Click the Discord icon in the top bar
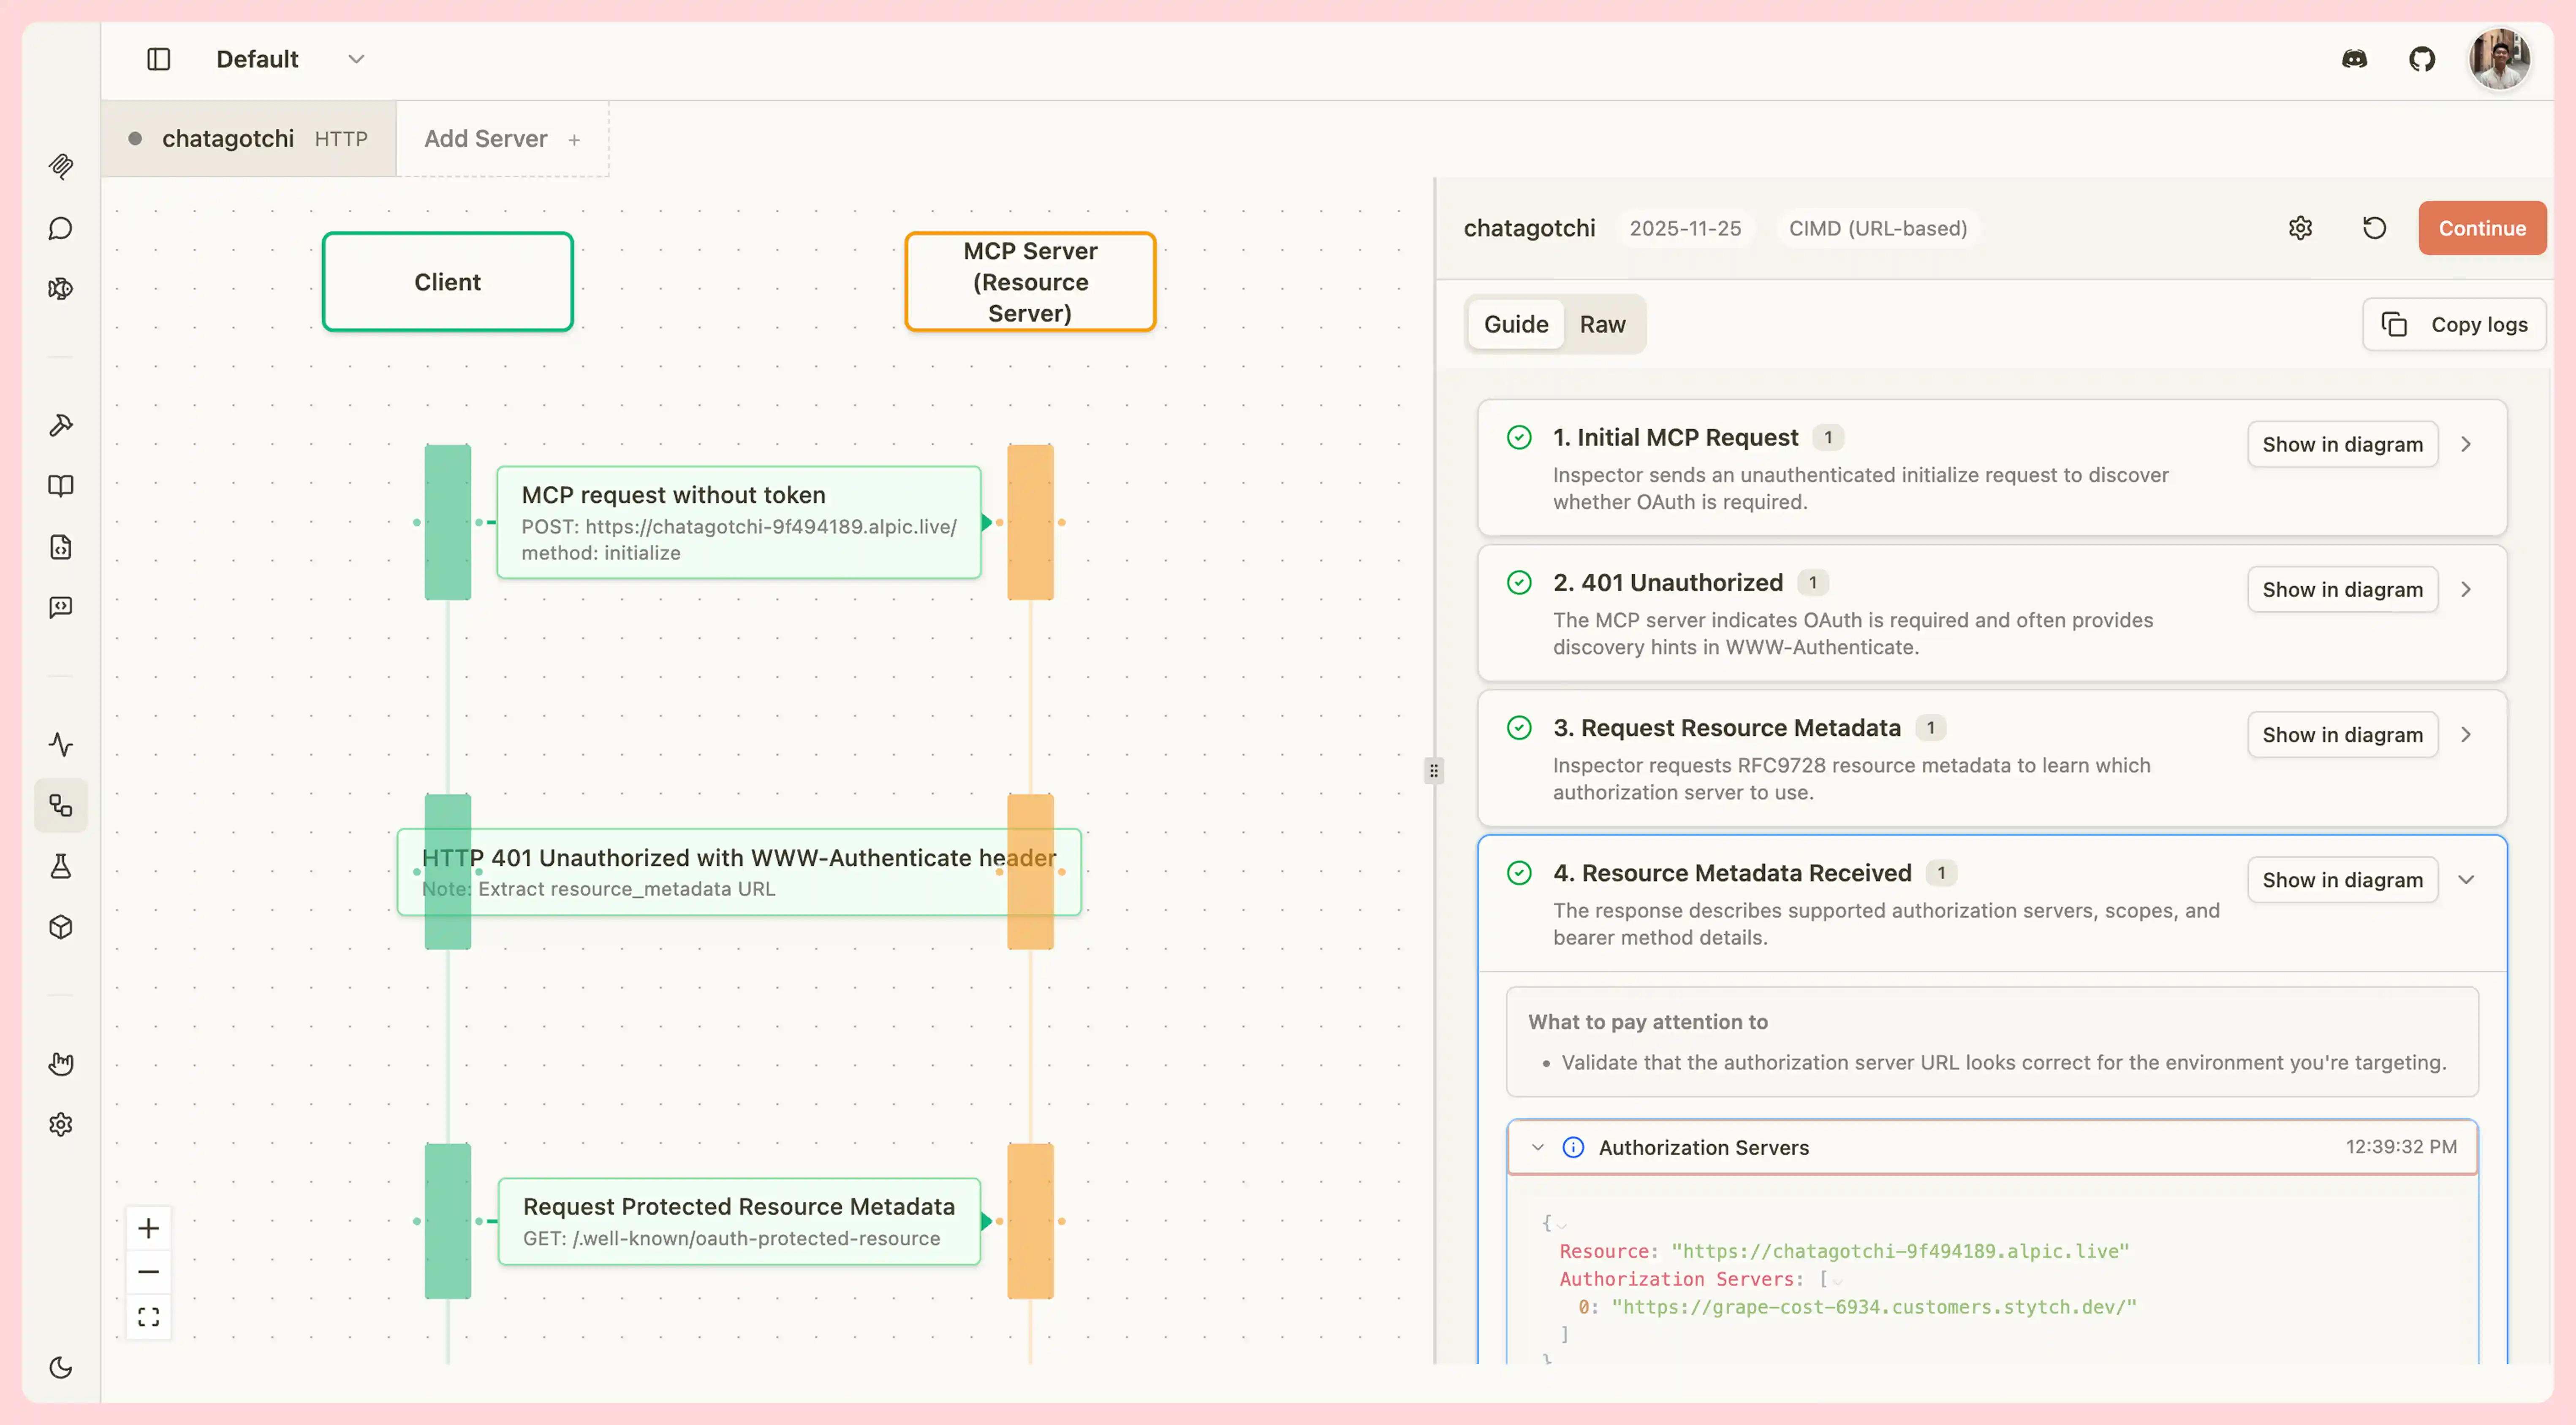The width and height of the screenshot is (2576, 1425). pyautogui.click(x=2356, y=59)
